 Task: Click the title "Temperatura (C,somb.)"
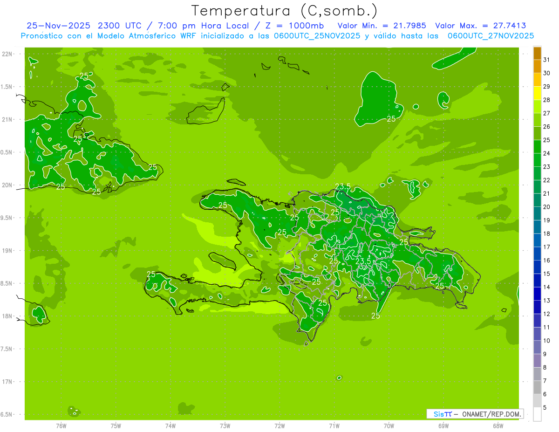285,10
